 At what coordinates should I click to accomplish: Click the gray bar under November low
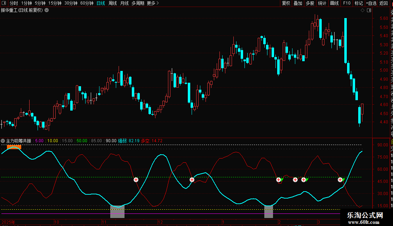click(117, 211)
